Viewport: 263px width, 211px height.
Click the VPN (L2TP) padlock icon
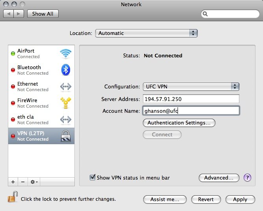(65, 136)
